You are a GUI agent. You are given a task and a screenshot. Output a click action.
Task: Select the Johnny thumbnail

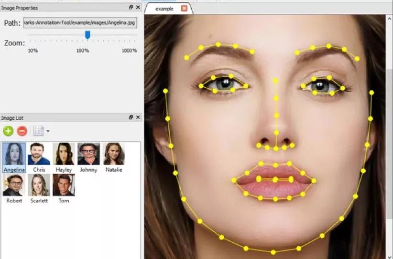(x=88, y=157)
